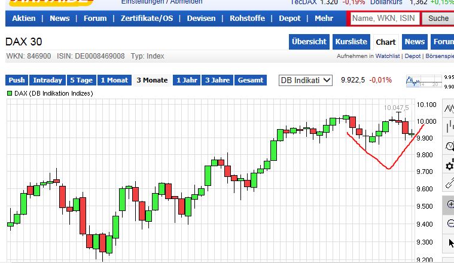Switch chart range to Intraday
The width and height of the screenshot is (454, 263).
click(47, 80)
